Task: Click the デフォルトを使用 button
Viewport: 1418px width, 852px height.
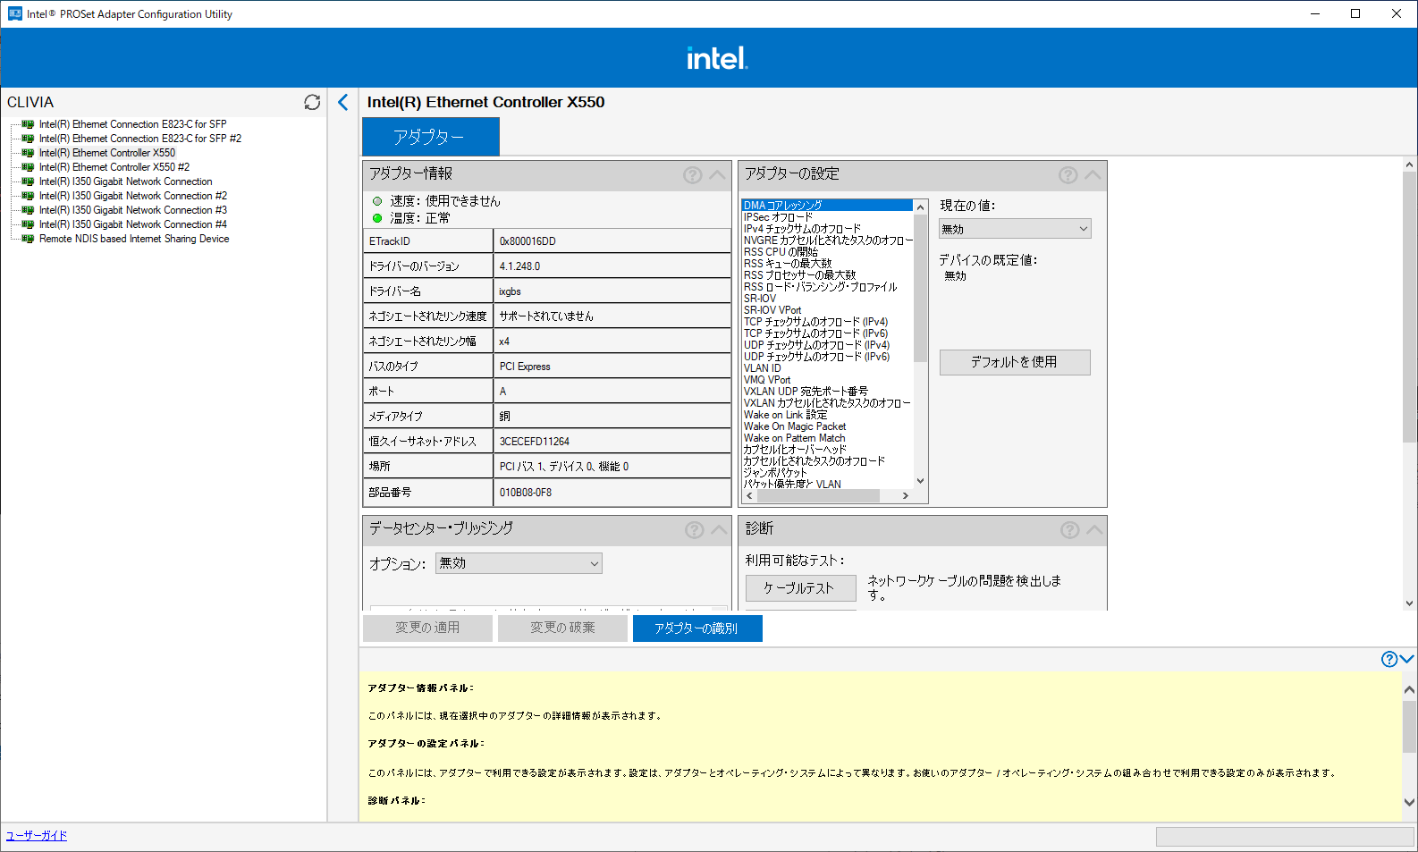Action: (x=1015, y=362)
